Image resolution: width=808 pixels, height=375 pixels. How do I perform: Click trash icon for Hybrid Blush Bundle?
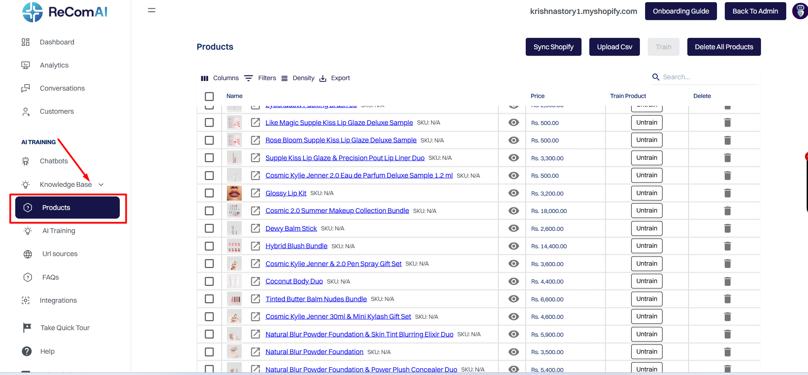(727, 246)
